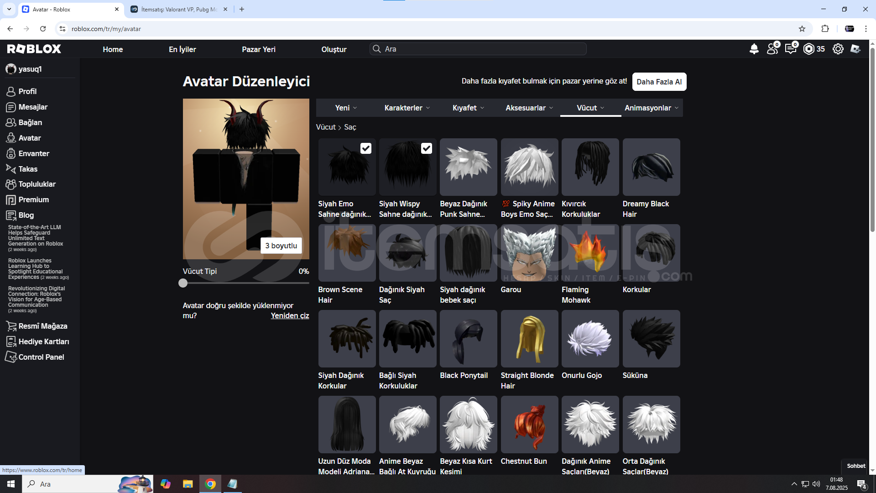Expand the Animasyonlar dropdown tab
876x493 pixels.
click(652, 108)
